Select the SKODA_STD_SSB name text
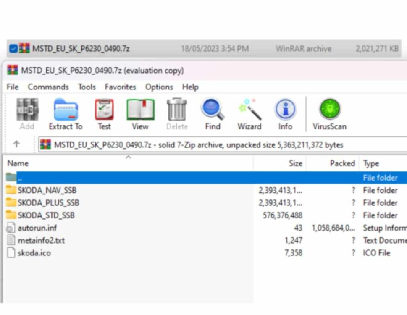 tap(46, 215)
